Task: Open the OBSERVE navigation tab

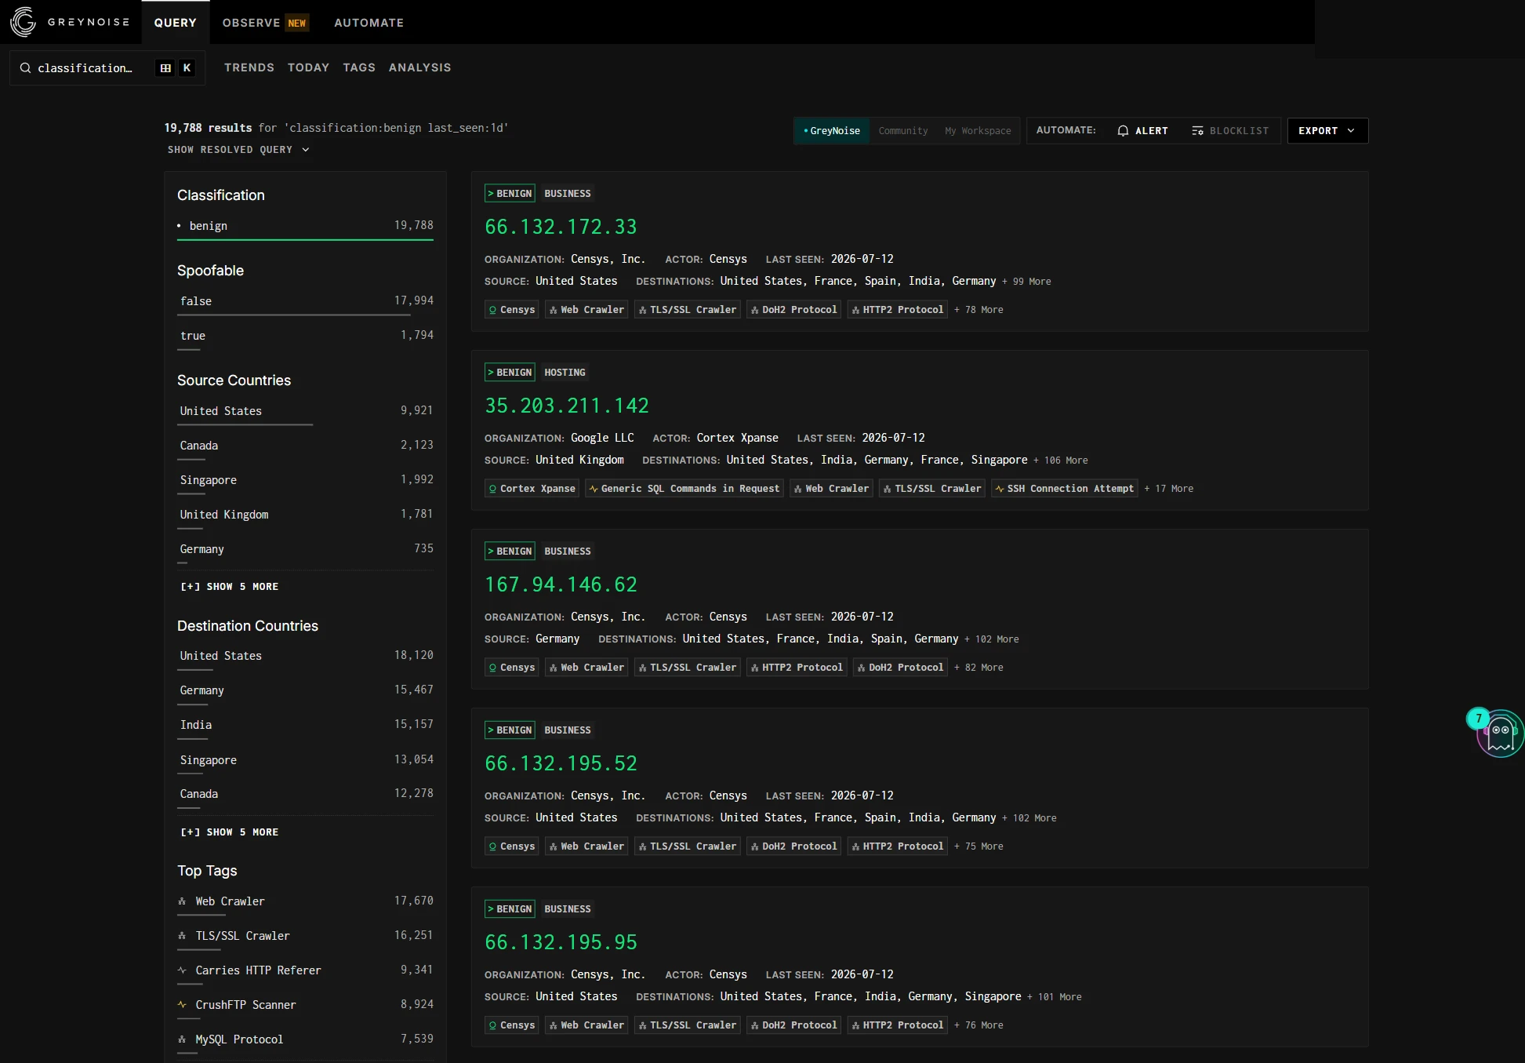Action: (x=266, y=23)
